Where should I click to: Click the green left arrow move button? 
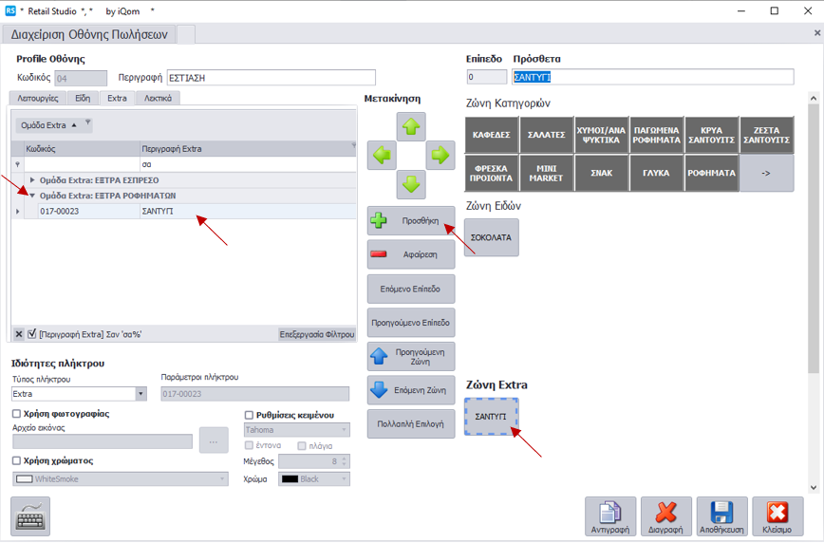[382, 156]
